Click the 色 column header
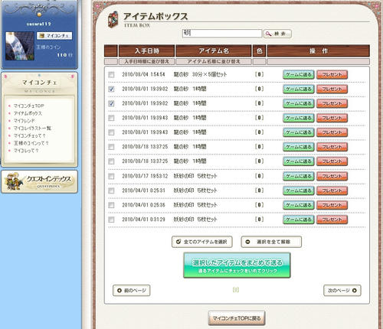The width and height of the screenshot is (383, 329). click(x=260, y=50)
